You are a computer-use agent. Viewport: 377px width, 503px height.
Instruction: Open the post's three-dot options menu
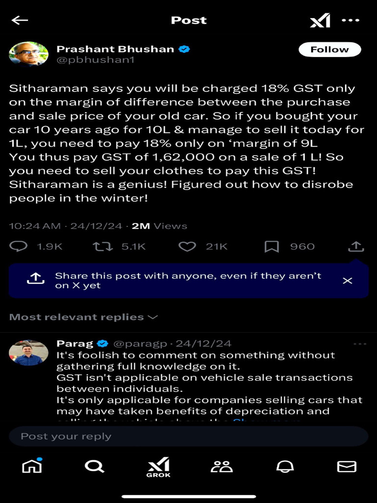click(350, 20)
